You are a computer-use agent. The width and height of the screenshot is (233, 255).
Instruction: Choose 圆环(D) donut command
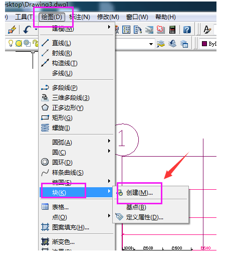77,162
